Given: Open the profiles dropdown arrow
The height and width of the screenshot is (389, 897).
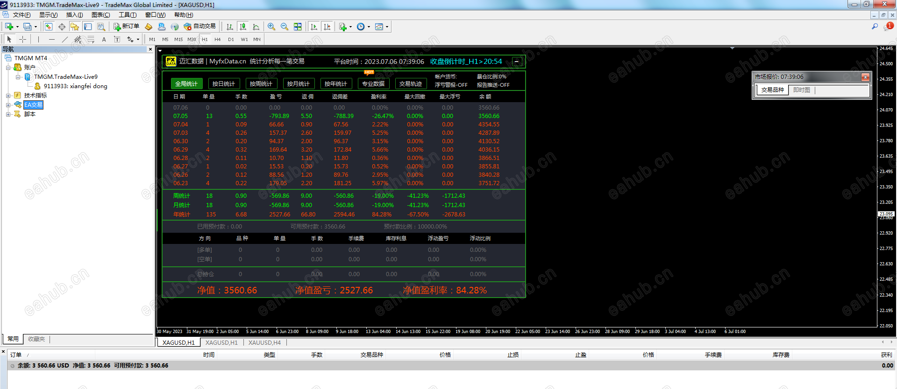Looking at the screenshot, I should click(36, 27).
